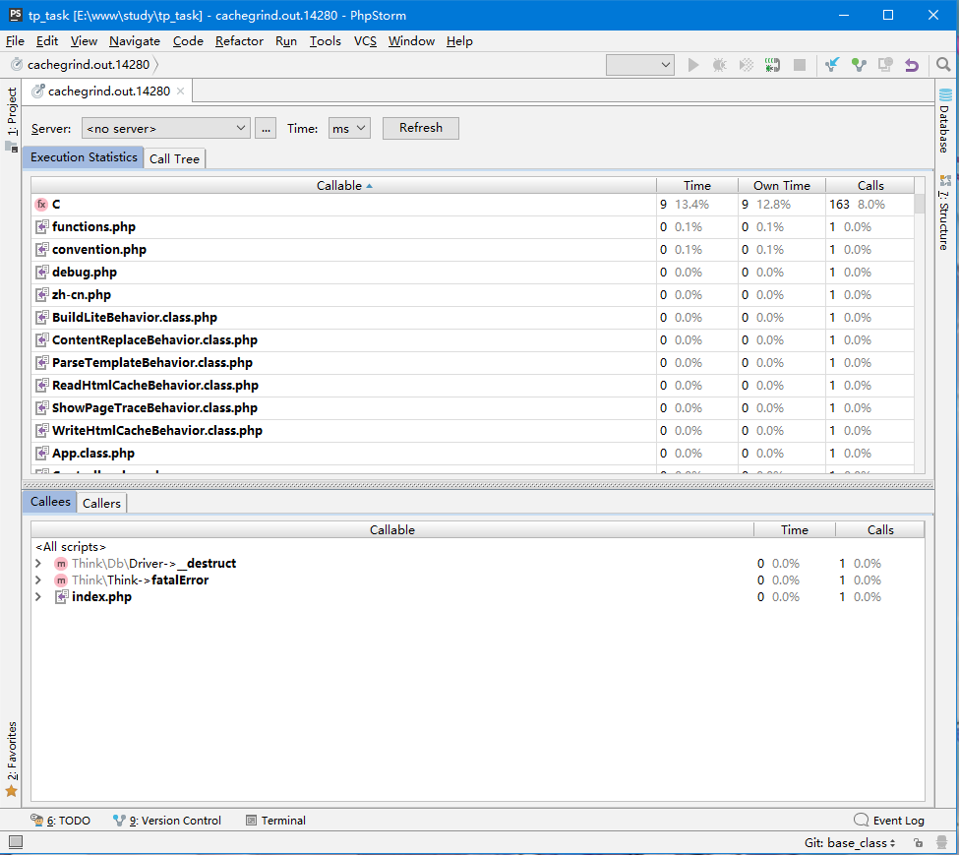Expand the Think\Think->fatalError node
This screenshot has height=855, width=959.
point(38,580)
